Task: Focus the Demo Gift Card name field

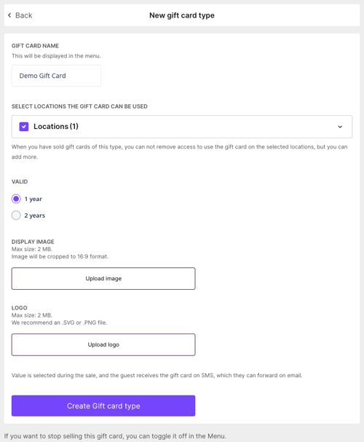Action: point(56,76)
